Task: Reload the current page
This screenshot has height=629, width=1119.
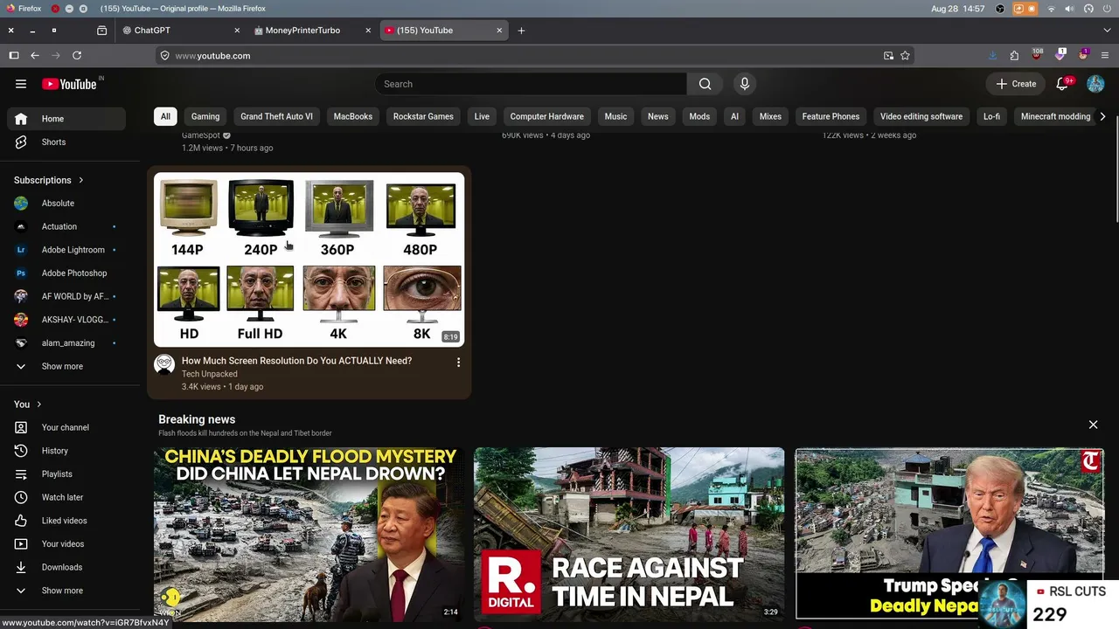Action: coord(77,55)
